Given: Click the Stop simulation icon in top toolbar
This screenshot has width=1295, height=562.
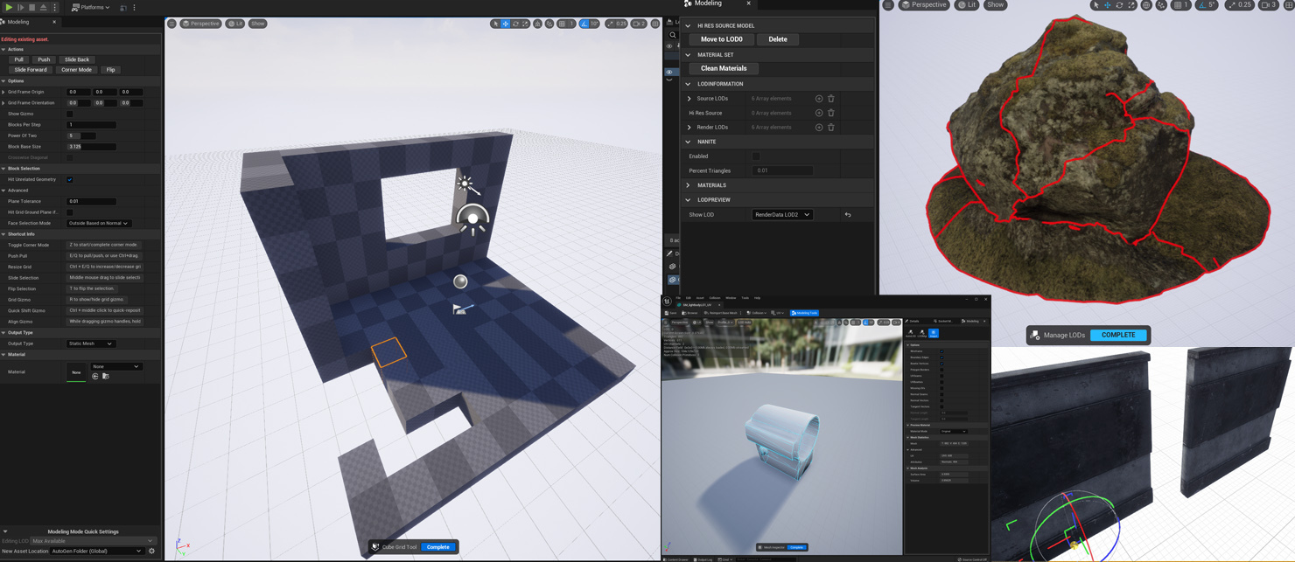Looking at the screenshot, I should click(x=31, y=7).
